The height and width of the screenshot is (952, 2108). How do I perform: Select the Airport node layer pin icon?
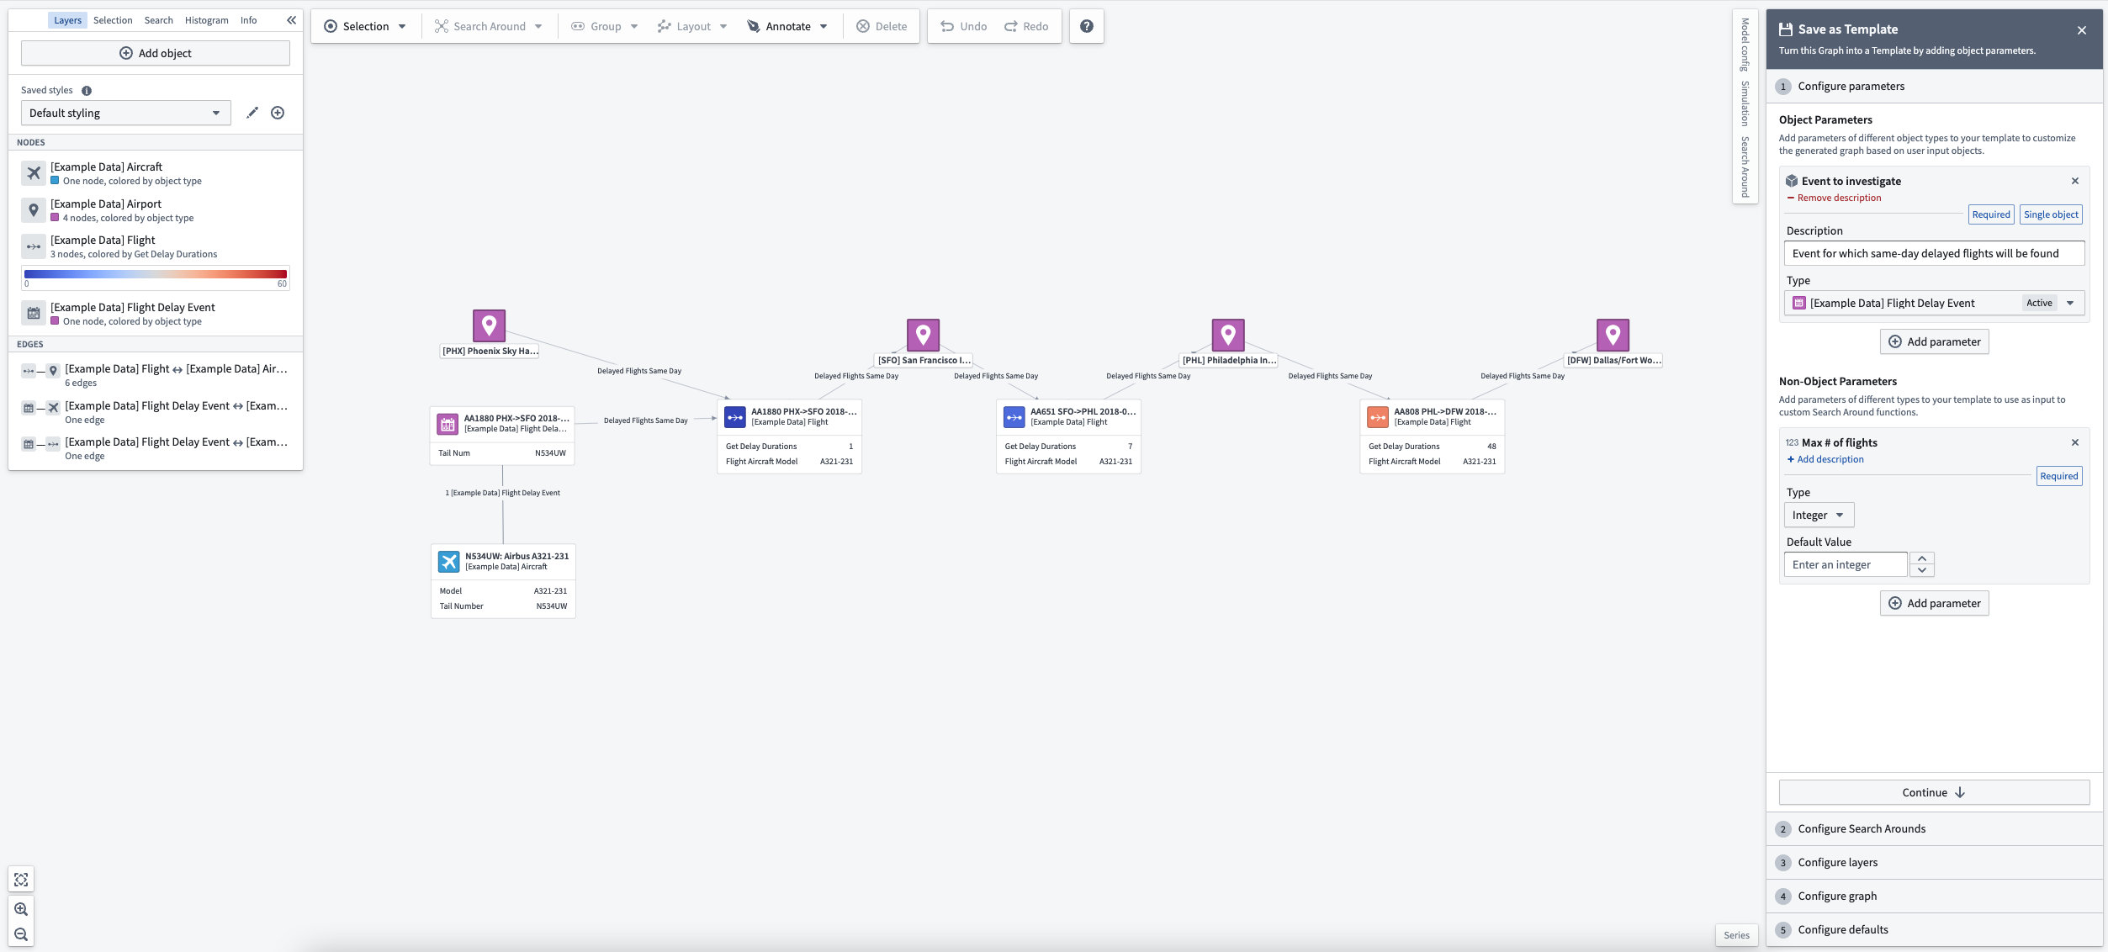point(34,210)
